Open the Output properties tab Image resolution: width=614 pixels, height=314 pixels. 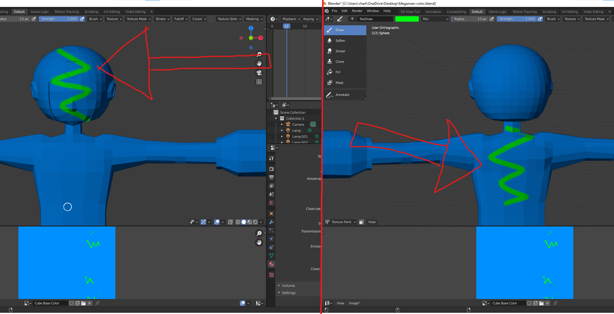[x=271, y=177]
